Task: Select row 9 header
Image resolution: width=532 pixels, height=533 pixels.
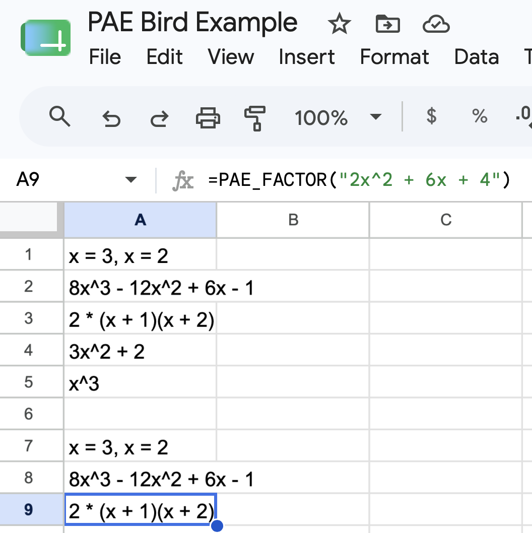Action: coord(32,510)
